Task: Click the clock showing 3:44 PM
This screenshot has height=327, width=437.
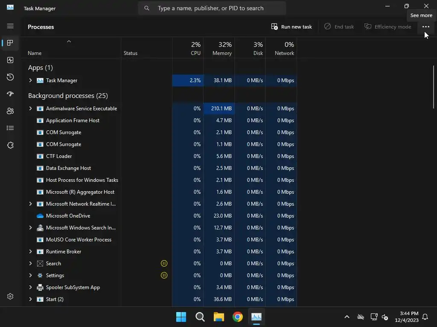Action: point(409,313)
